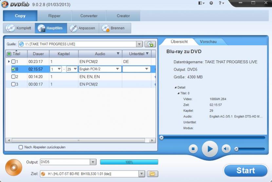Maximize the DVDFab window
This screenshot has height=182, width=272.
(x=253, y=3)
